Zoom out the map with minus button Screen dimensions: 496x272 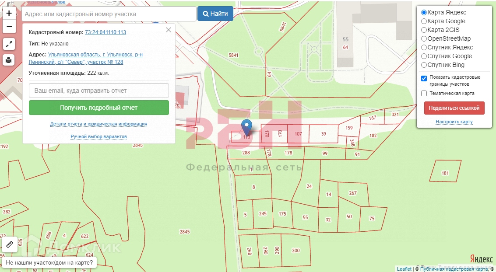pyautogui.click(x=9, y=26)
